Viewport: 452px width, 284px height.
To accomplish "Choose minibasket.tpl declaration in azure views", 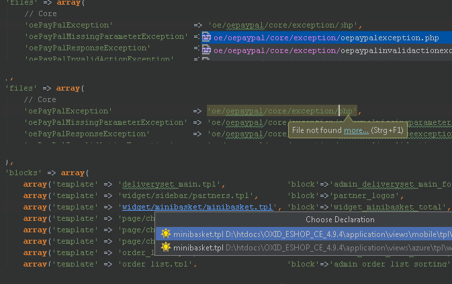I will pos(304,248).
